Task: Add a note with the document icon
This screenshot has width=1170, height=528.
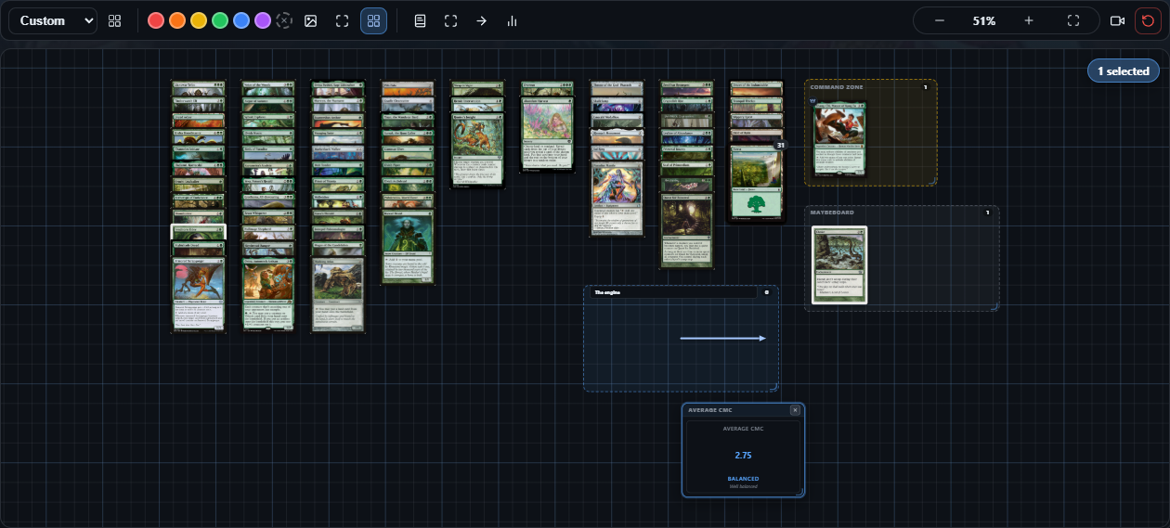Action: coord(420,20)
